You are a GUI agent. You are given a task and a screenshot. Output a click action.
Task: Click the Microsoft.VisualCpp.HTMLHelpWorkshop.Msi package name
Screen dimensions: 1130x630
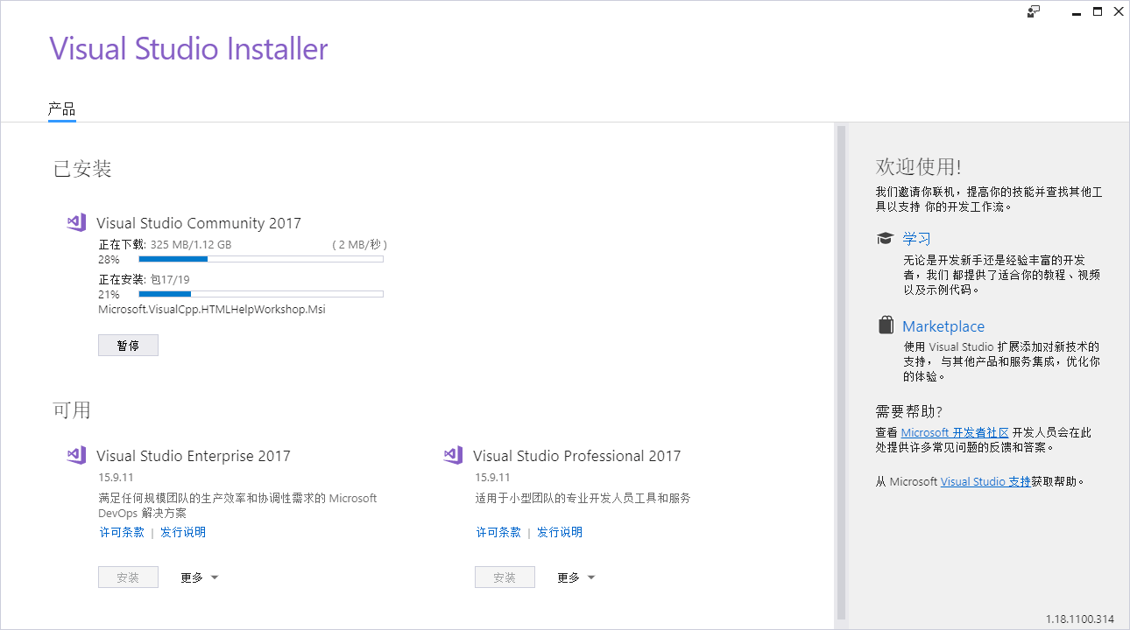tap(212, 309)
